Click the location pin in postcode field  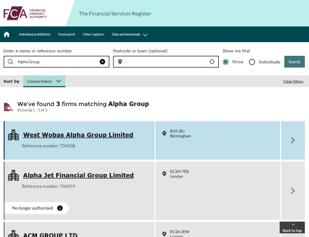point(120,62)
